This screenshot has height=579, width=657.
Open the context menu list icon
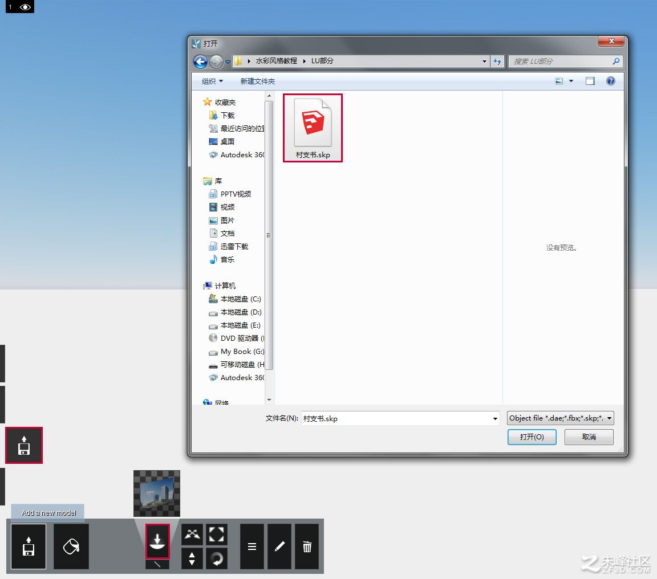tap(252, 547)
